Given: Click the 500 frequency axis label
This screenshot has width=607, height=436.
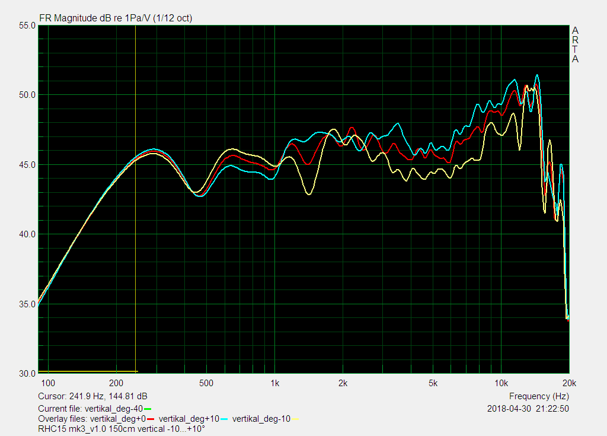Looking at the screenshot, I should click(x=206, y=383).
